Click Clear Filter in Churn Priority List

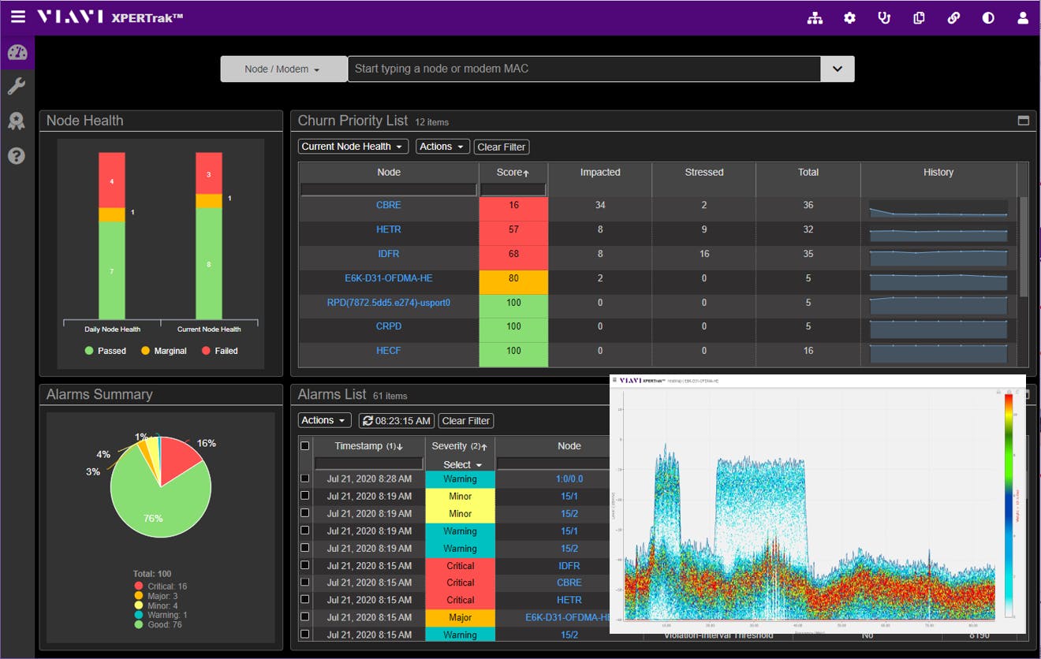[502, 147]
